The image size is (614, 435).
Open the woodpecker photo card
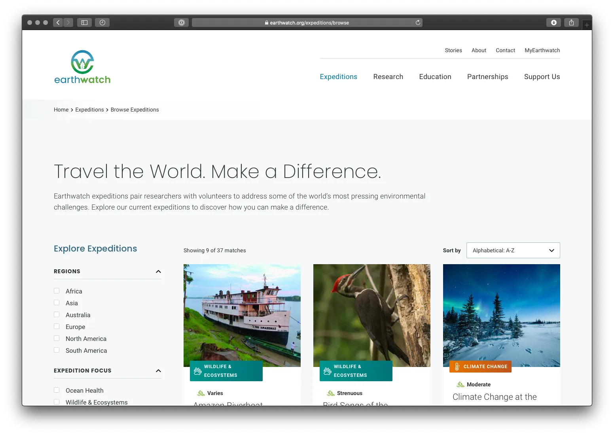click(x=372, y=316)
